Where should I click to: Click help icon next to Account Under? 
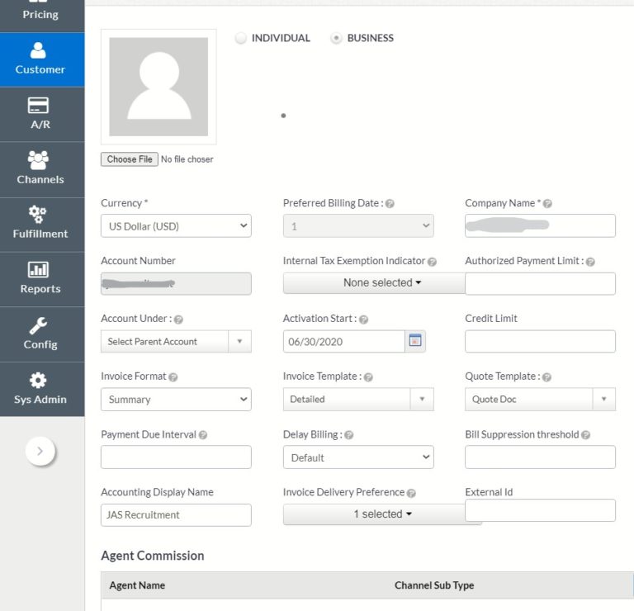point(178,320)
